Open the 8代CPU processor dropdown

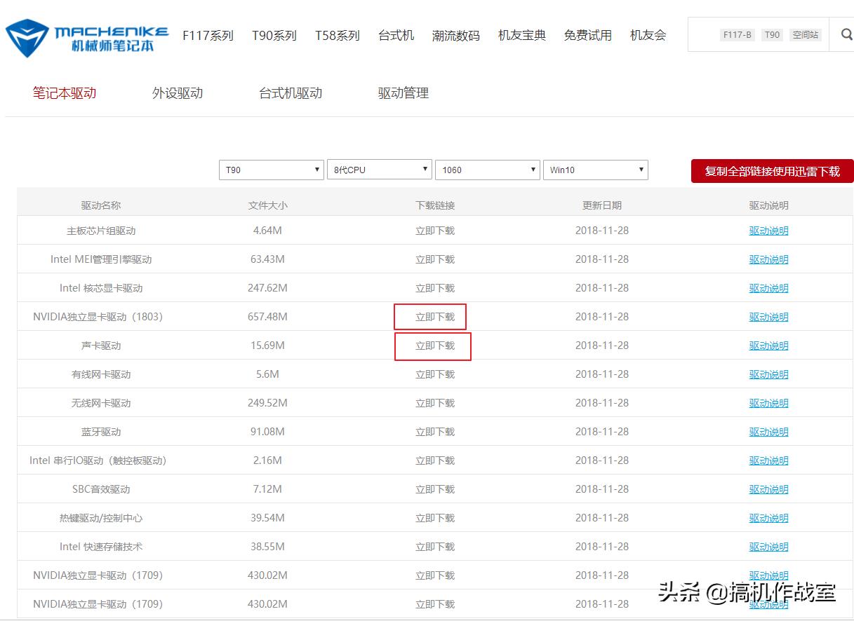379,169
